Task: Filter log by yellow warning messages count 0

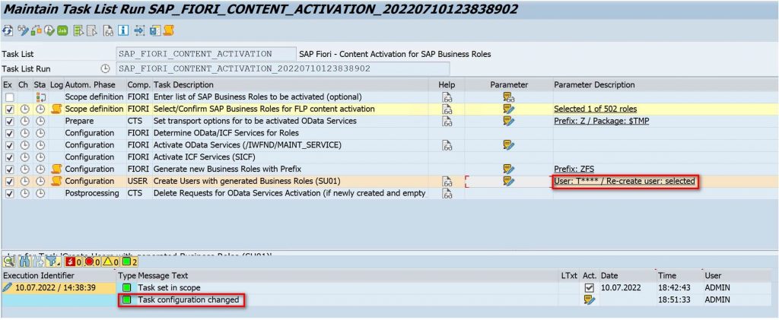Action: click(x=110, y=261)
